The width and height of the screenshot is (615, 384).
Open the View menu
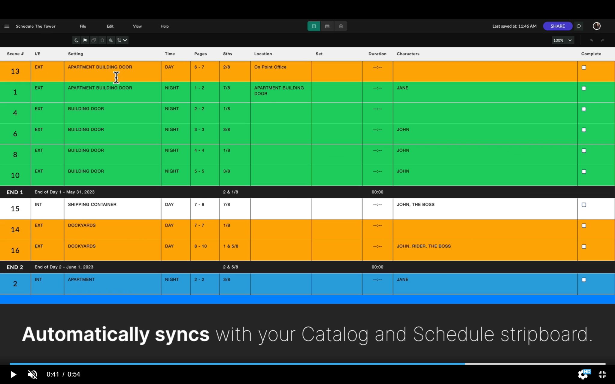click(137, 26)
